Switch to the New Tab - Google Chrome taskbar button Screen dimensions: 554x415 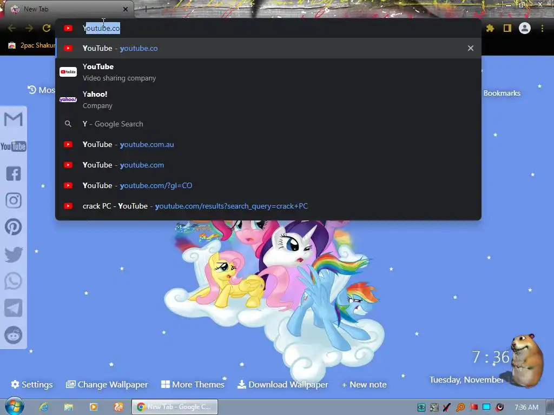pyautogui.click(x=175, y=407)
